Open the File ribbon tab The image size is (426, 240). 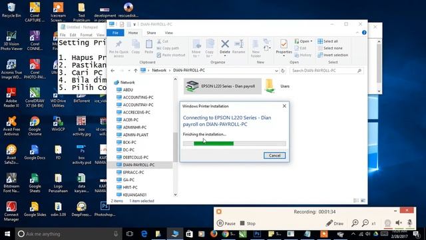(115, 33)
